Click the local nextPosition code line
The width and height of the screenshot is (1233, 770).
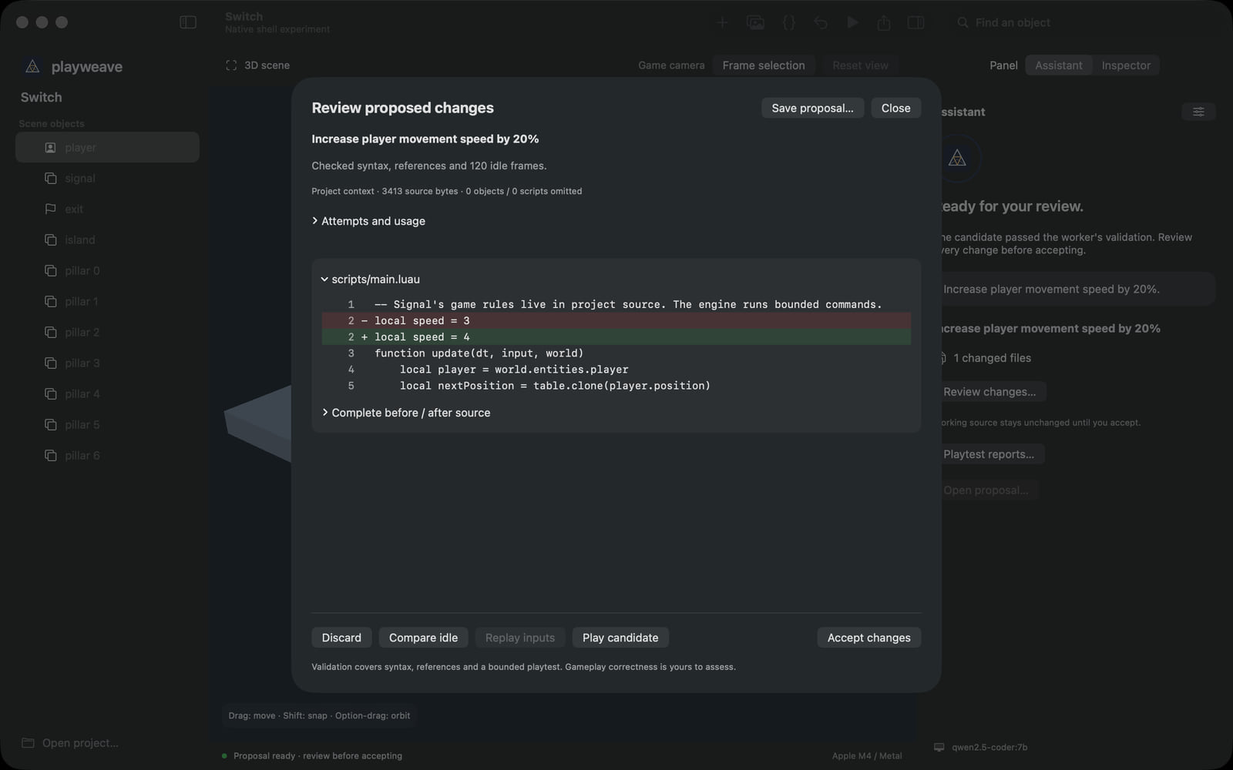click(x=616, y=385)
